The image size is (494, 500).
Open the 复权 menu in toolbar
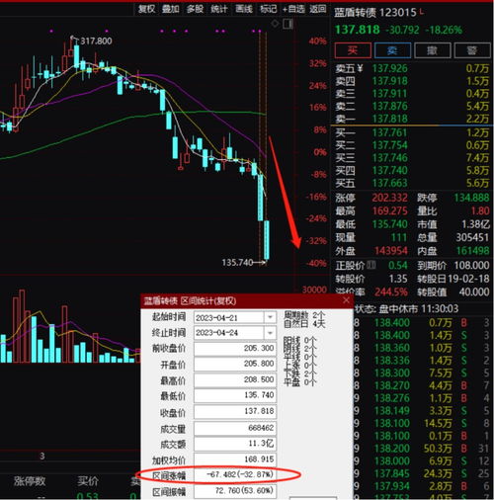(146, 9)
